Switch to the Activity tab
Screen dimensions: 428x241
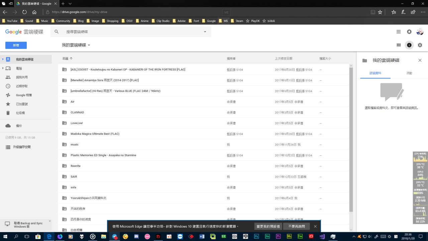(x=409, y=73)
